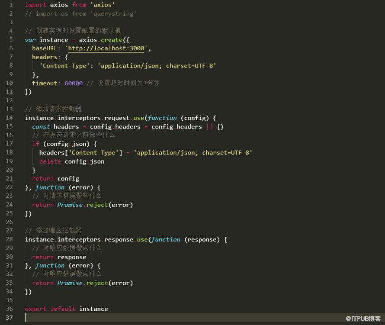
Task: Click the if keyword on line 17
Action: click(x=35, y=144)
